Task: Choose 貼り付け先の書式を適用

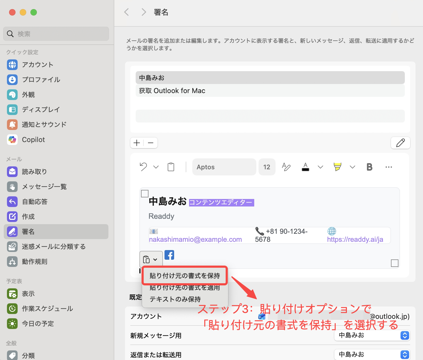Action: click(185, 288)
